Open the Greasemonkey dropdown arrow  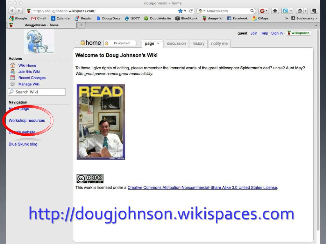pos(306,11)
